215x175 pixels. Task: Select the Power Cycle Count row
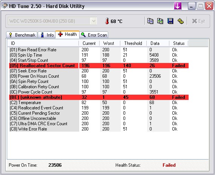(x=99, y=92)
